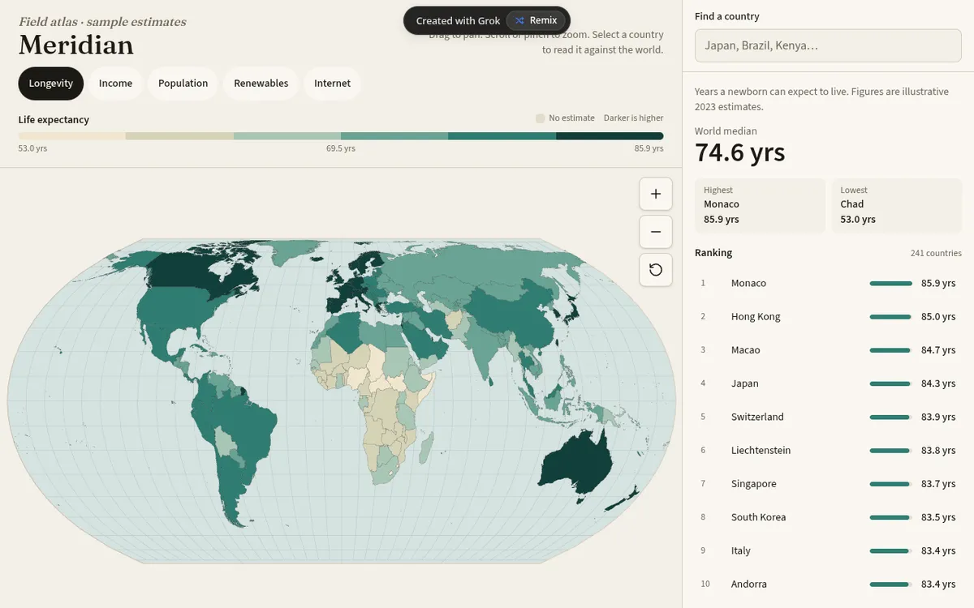Select Hong Kong in the ranking list

828,316
